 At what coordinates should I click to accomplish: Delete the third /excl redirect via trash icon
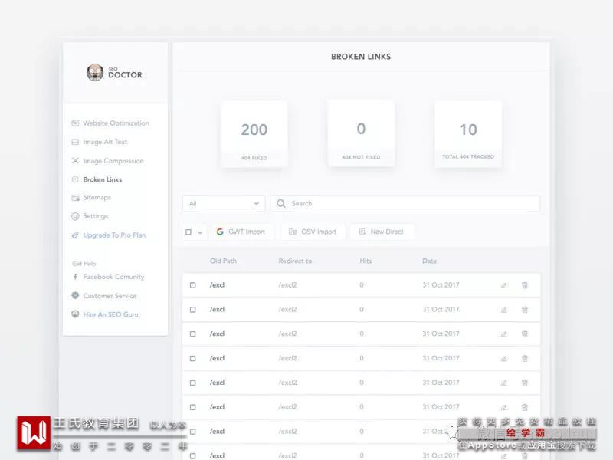(x=525, y=334)
